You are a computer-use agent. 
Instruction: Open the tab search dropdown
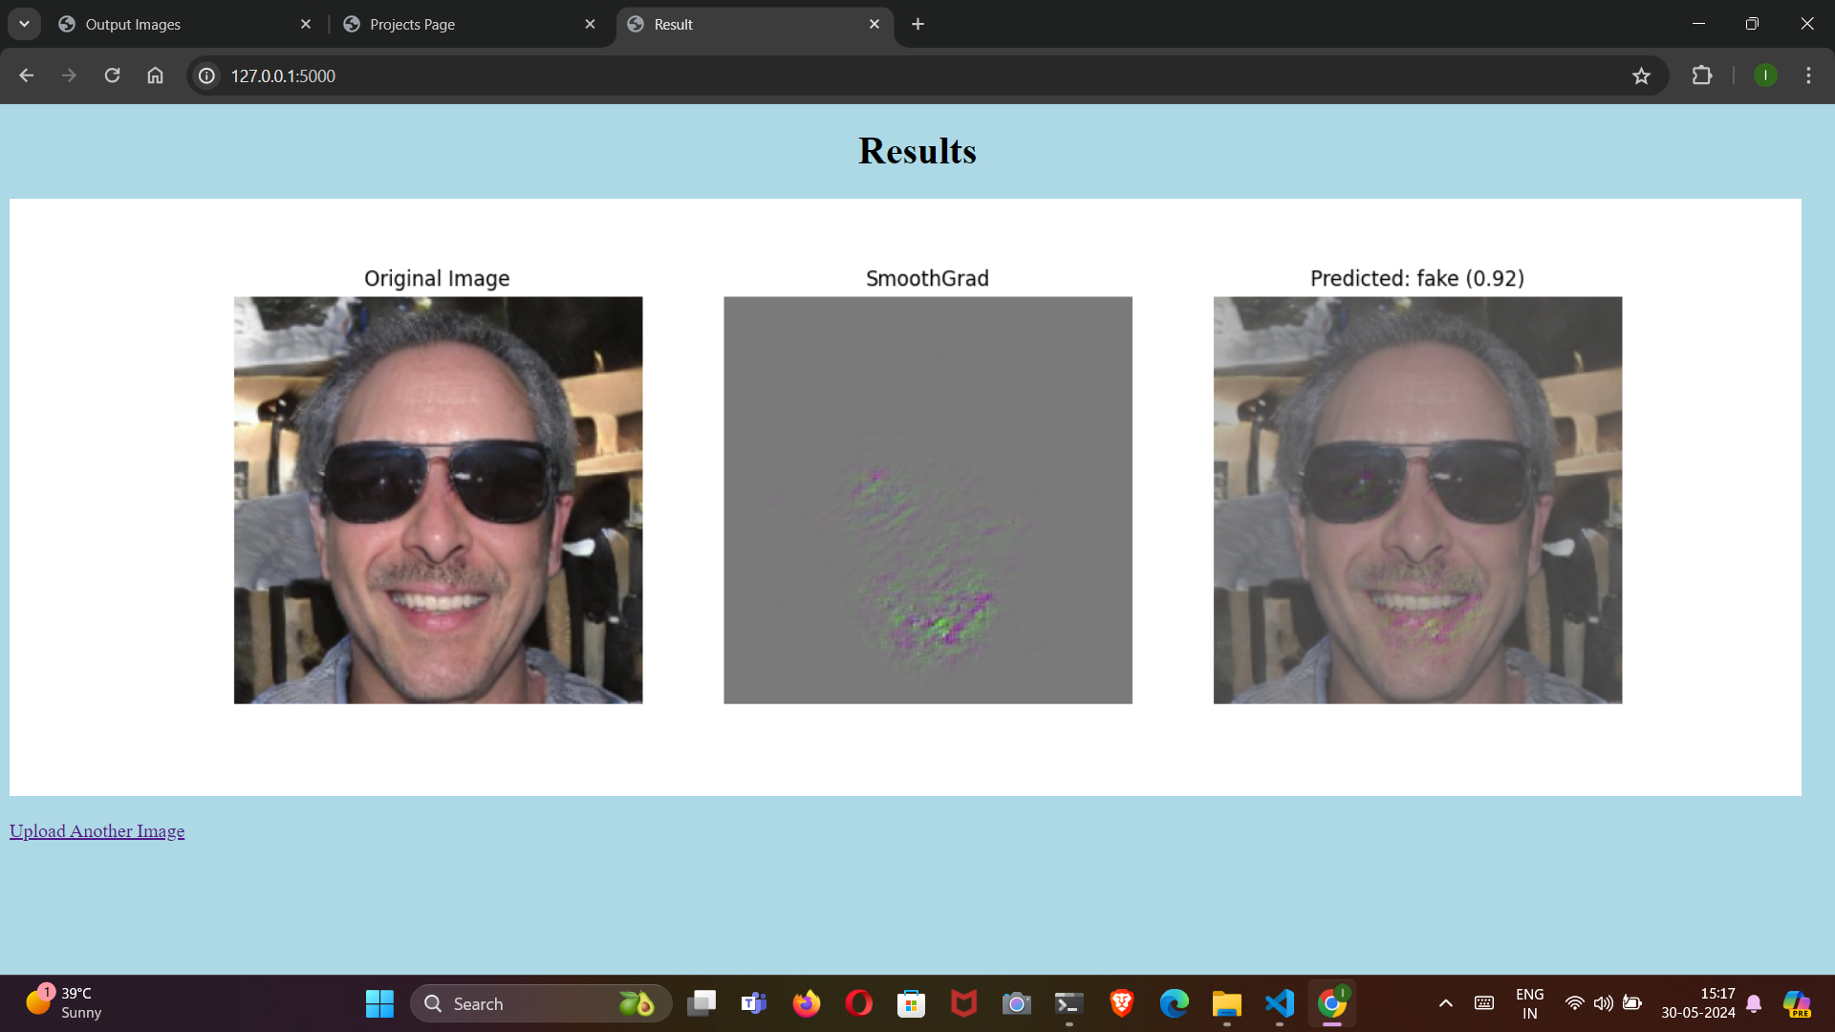24,24
